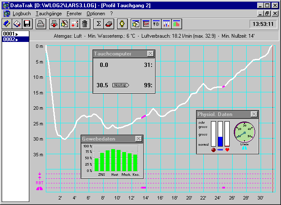Click the printer icon in toolbar

[41, 24]
